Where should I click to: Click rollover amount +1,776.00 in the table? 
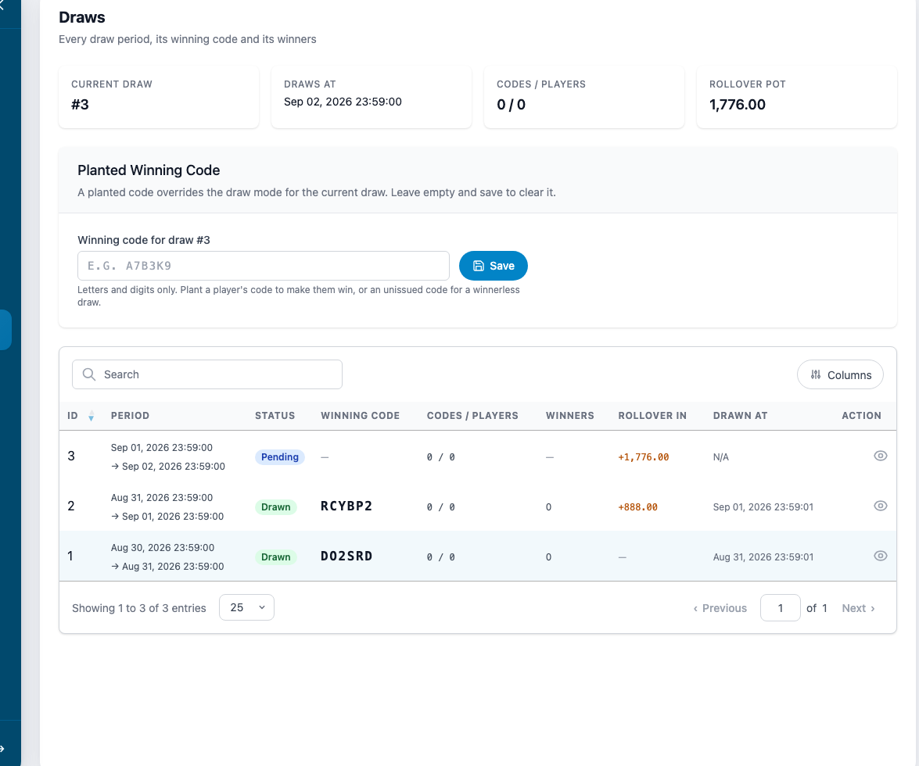click(644, 456)
